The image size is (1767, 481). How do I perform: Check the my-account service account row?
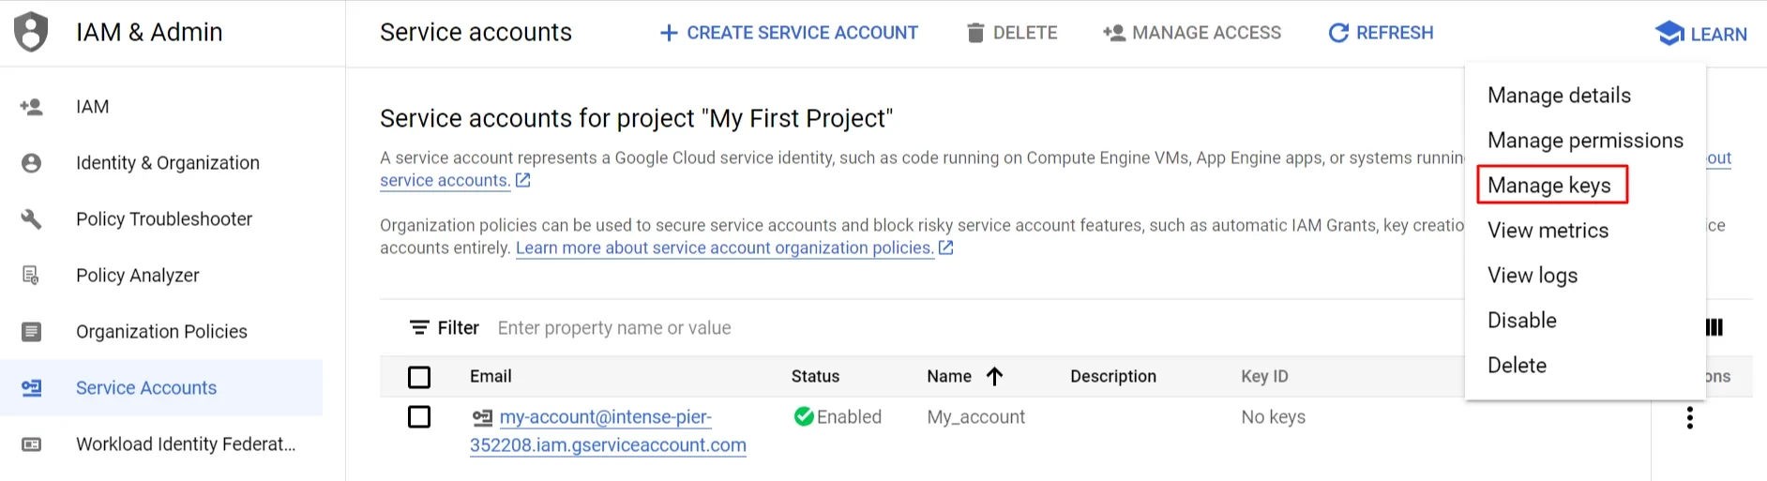point(419,417)
